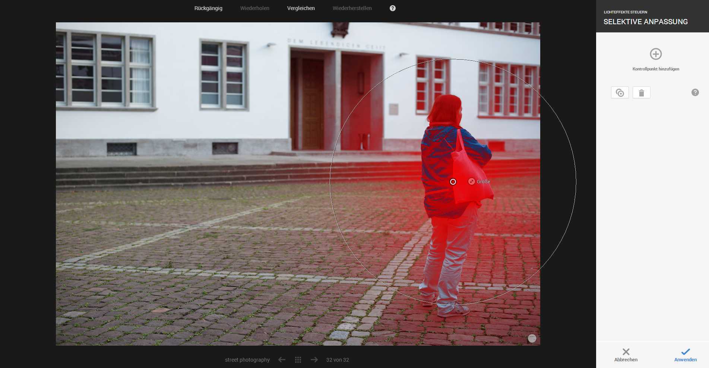Click the help icon beside Wiederherstellen
This screenshot has width=709, height=368.
click(x=392, y=8)
